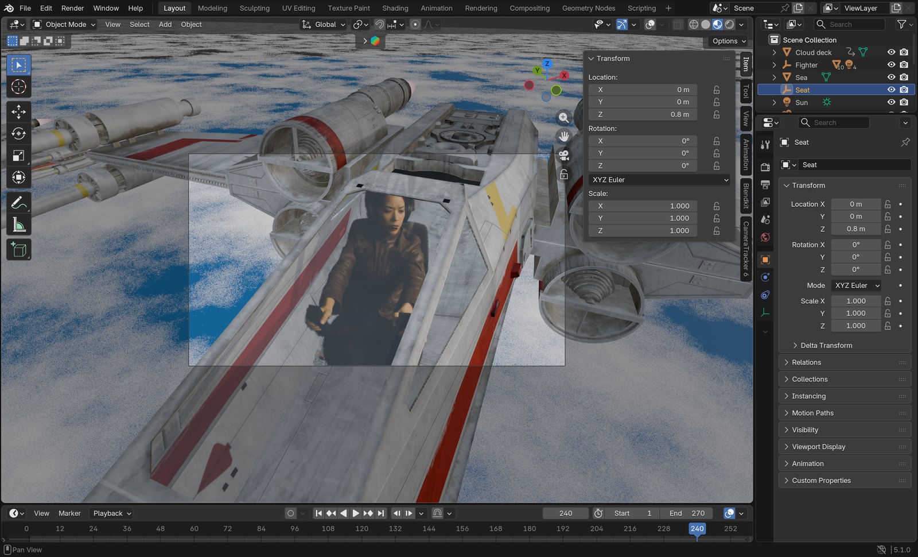Lock the Location X value in sidebar
Viewport: 918px width, 557px height.
coord(717,90)
